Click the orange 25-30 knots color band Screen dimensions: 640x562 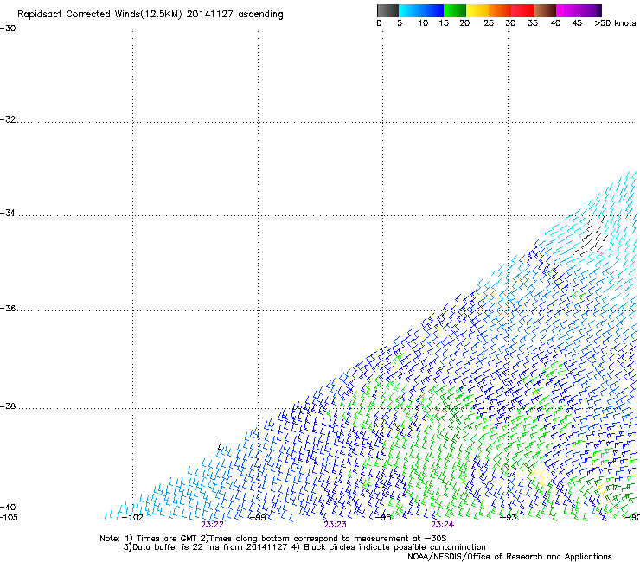point(500,10)
